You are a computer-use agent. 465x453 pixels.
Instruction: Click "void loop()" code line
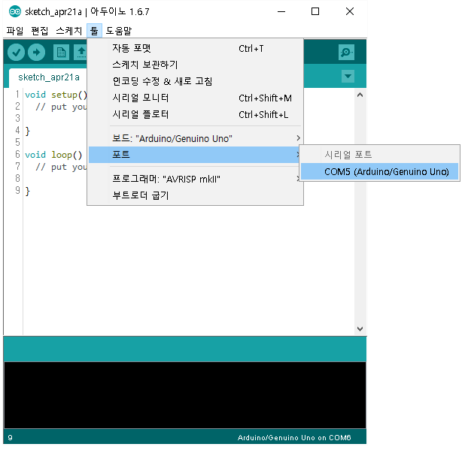pyautogui.click(x=53, y=155)
